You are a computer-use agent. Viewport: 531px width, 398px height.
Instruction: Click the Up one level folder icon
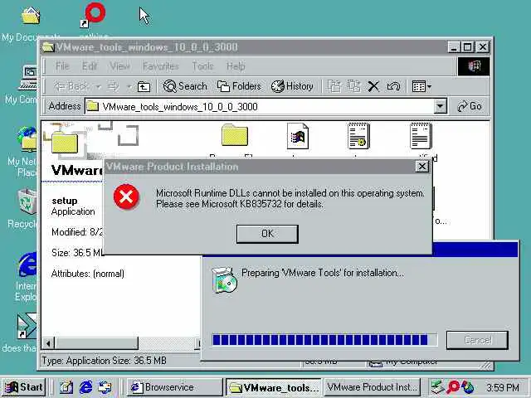[x=144, y=86]
